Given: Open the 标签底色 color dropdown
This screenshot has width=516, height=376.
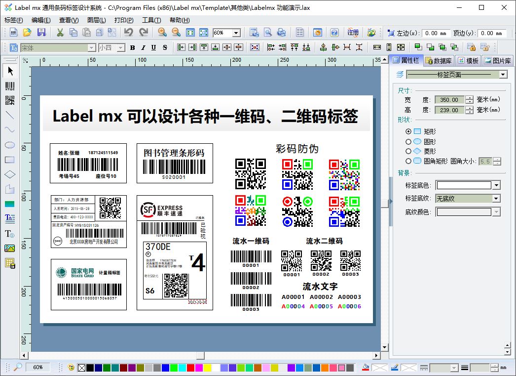Looking at the screenshot, I should (496, 185).
